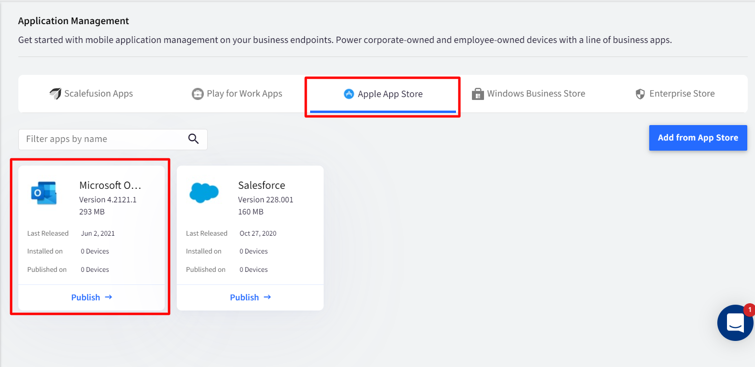The width and height of the screenshot is (755, 367).
Task: Focus the Filter apps by name field
Action: pos(113,139)
